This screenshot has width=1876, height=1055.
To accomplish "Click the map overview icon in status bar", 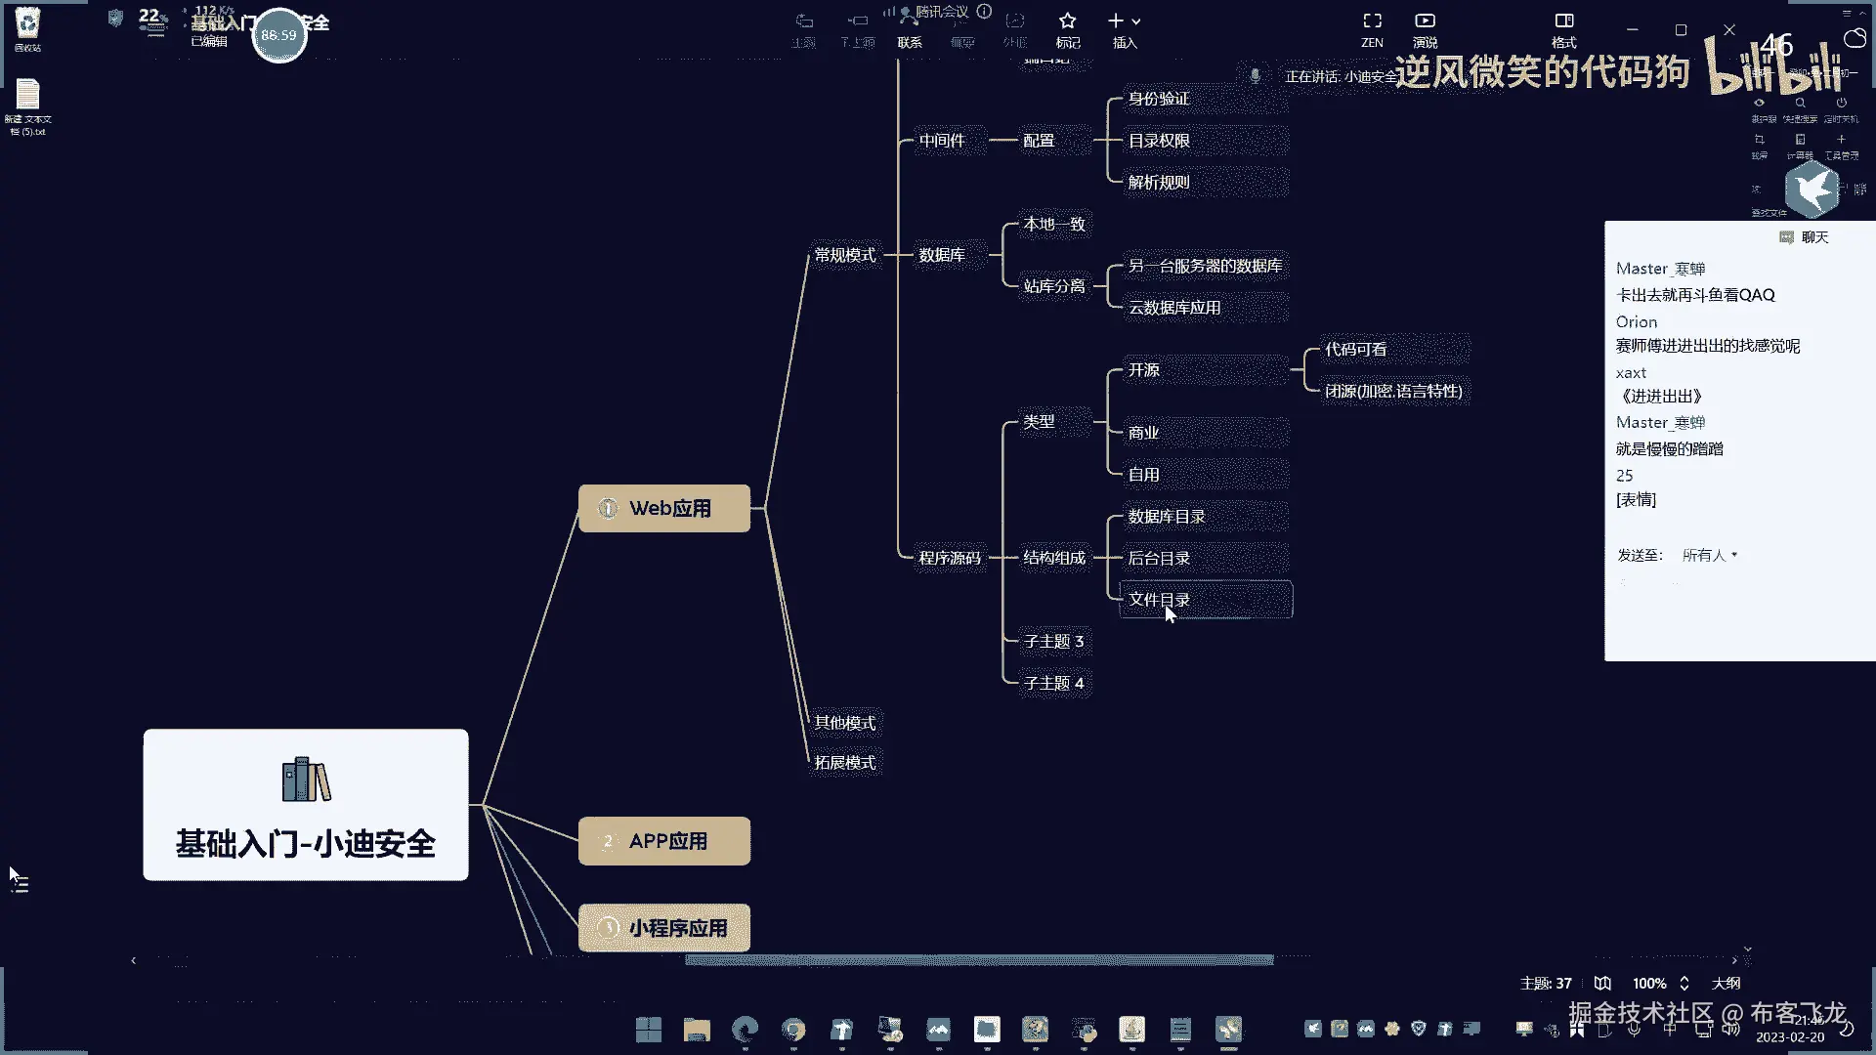I will pos(1602,983).
